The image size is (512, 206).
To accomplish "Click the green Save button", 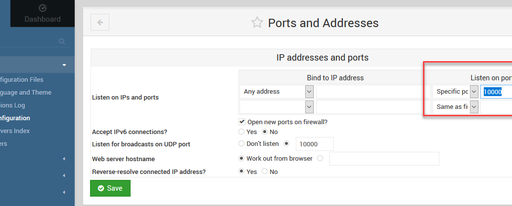I will 110,188.
